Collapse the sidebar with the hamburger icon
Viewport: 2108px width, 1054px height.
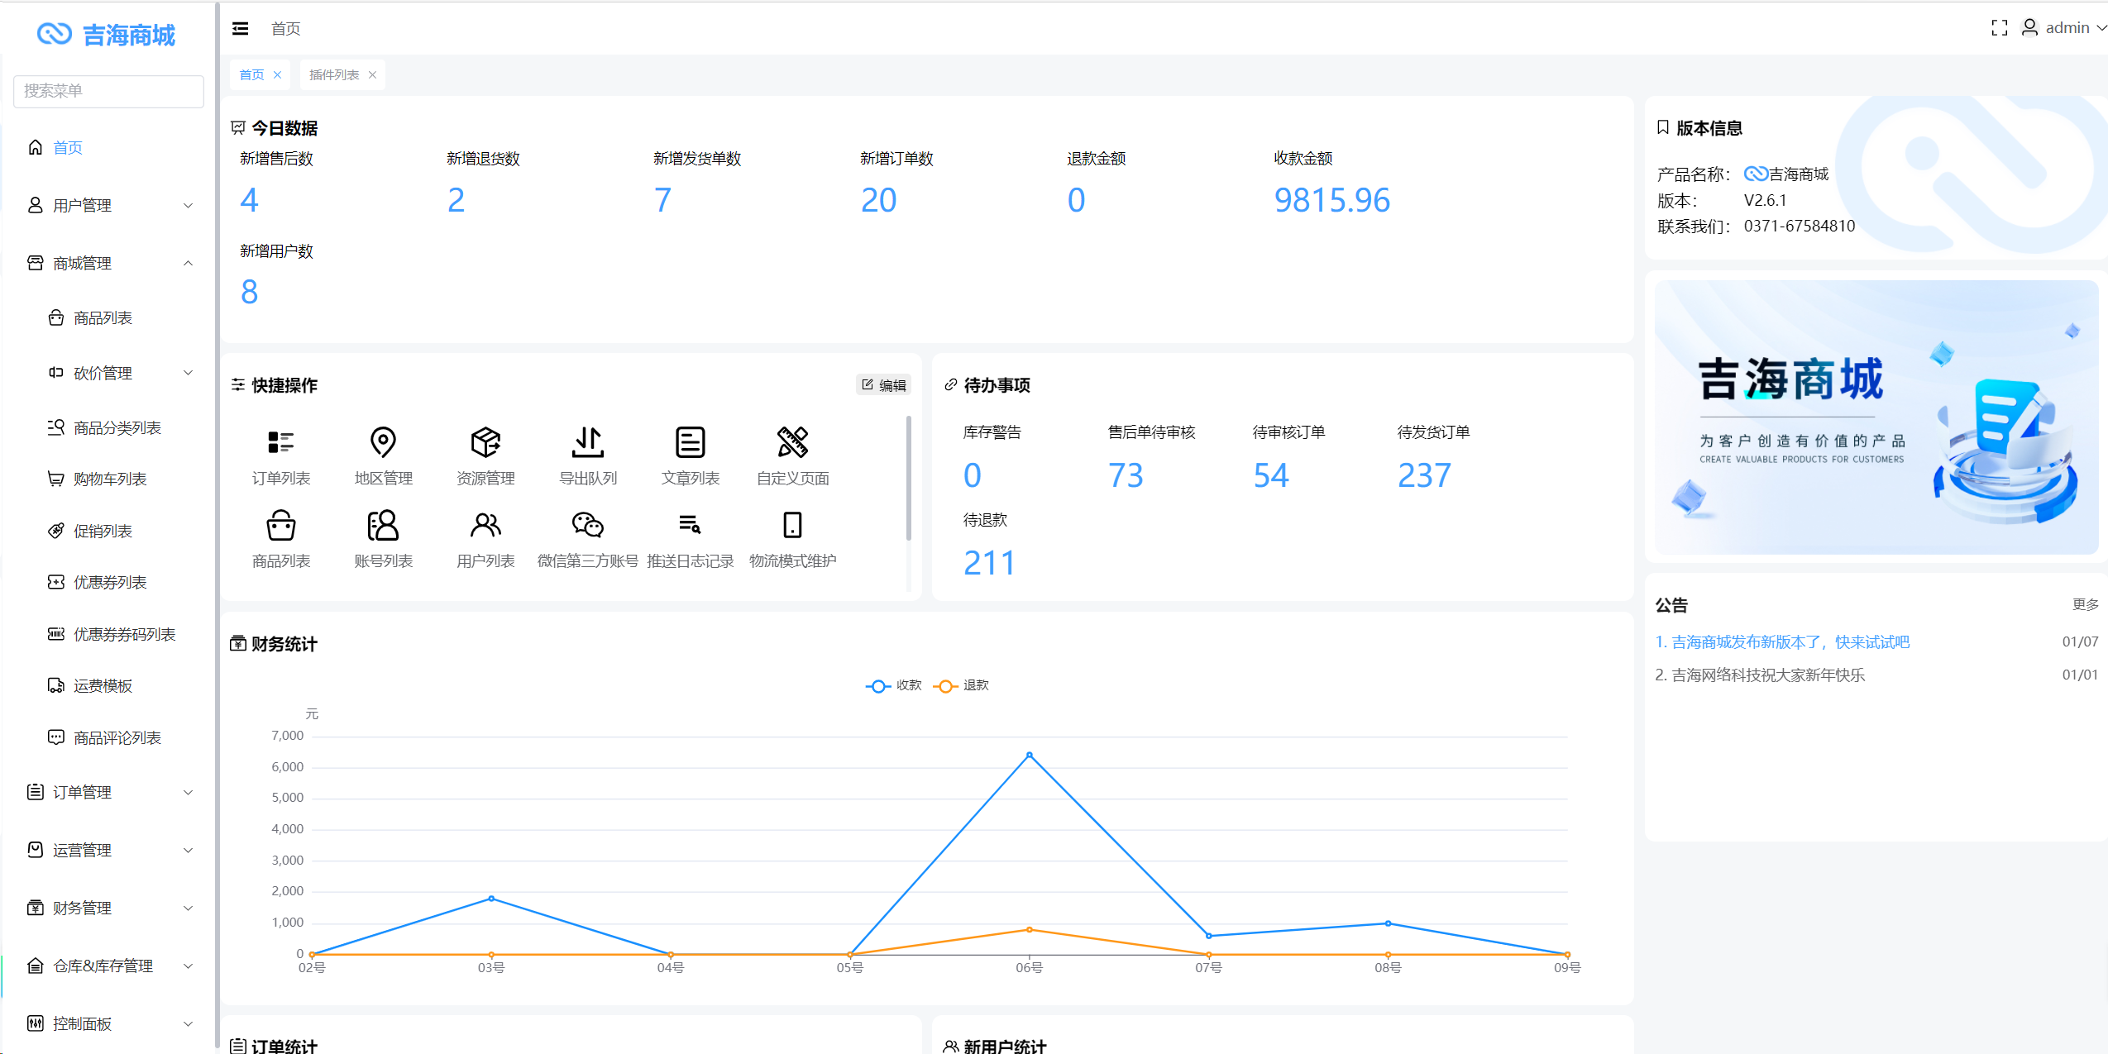(x=240, y=29)
